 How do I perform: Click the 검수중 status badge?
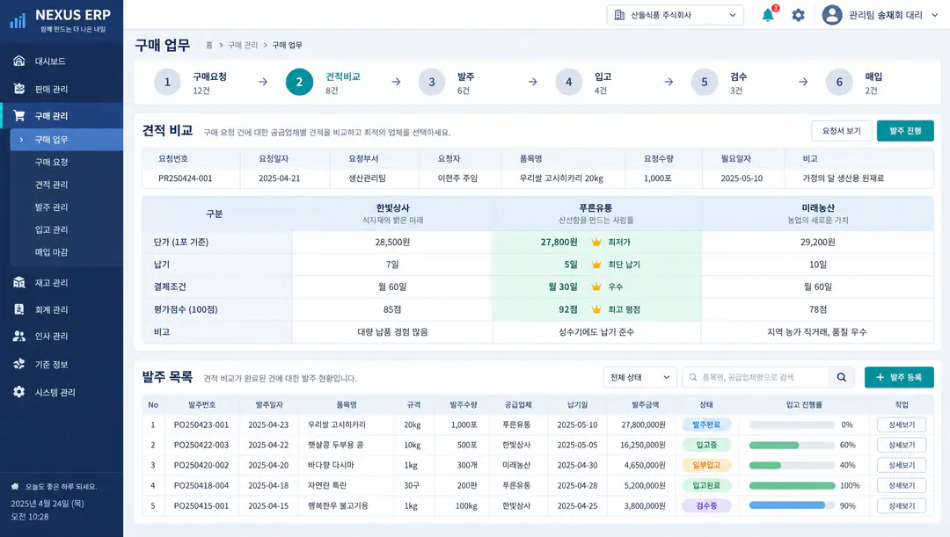[706, 505]
